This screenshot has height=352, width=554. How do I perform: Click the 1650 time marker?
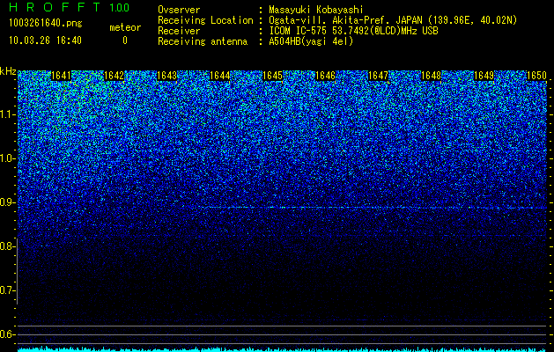click(x=537, y=76)
